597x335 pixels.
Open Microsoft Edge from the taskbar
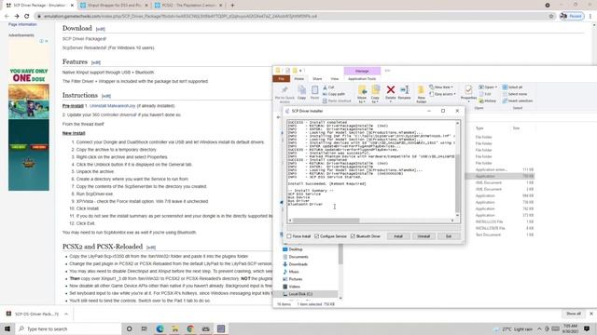[160, 328]
